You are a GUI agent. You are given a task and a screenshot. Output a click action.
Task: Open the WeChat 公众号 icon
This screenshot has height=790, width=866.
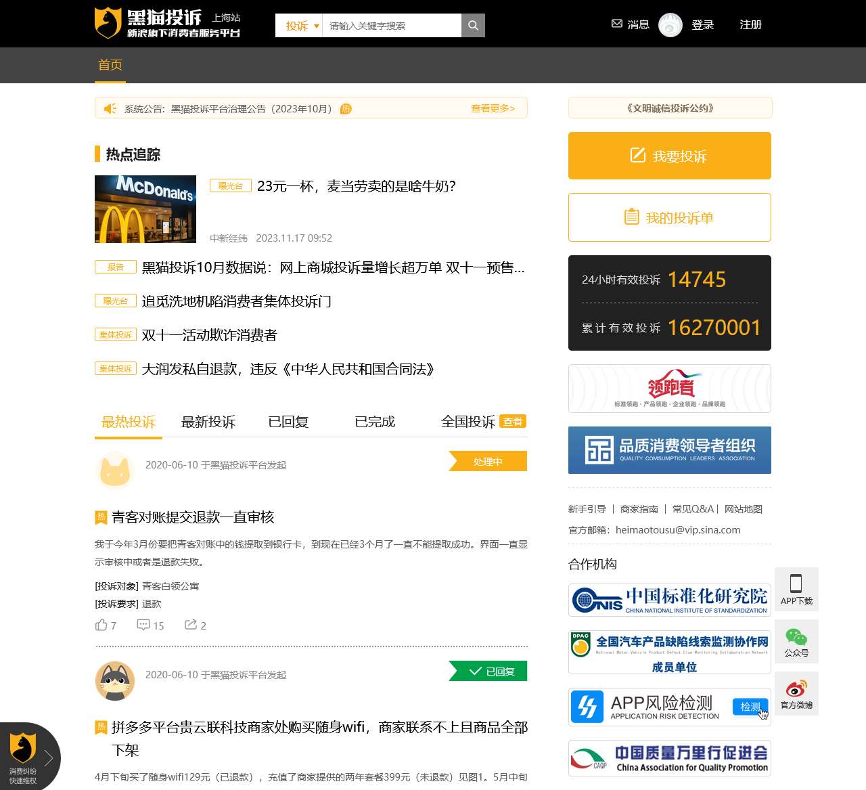(796, 637)
